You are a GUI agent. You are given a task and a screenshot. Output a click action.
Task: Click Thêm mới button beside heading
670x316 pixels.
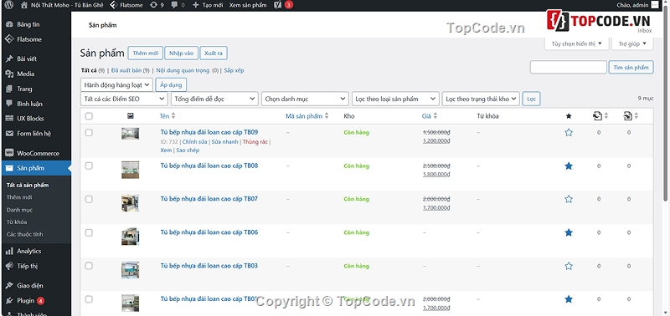coord(145,54)
